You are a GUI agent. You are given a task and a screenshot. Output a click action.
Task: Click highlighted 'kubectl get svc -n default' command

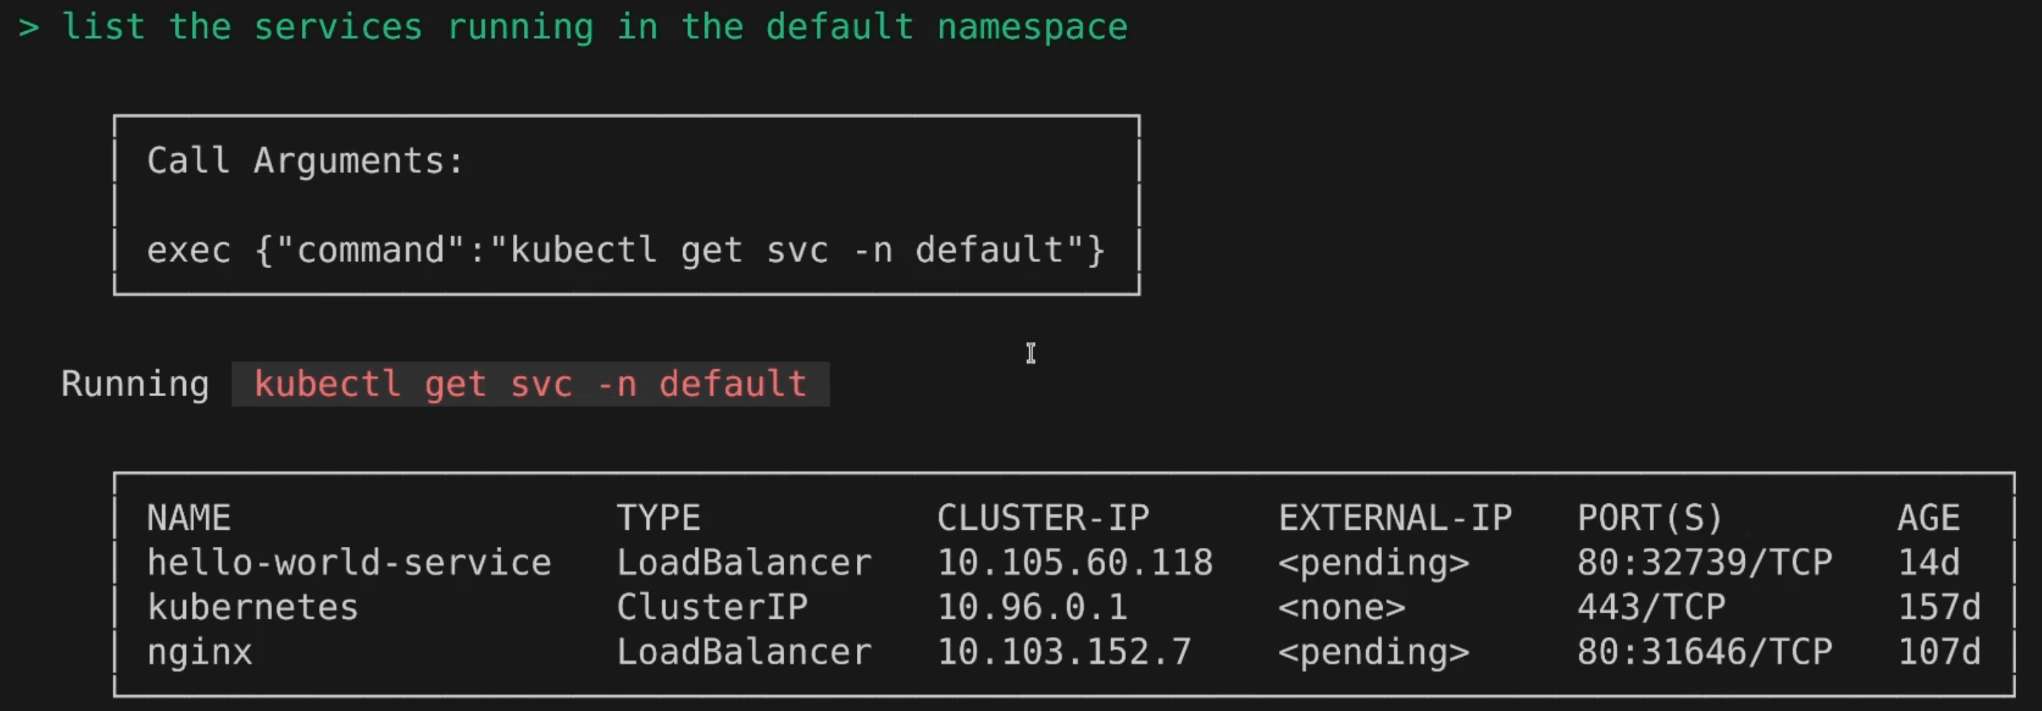click(x=531, y=385)
